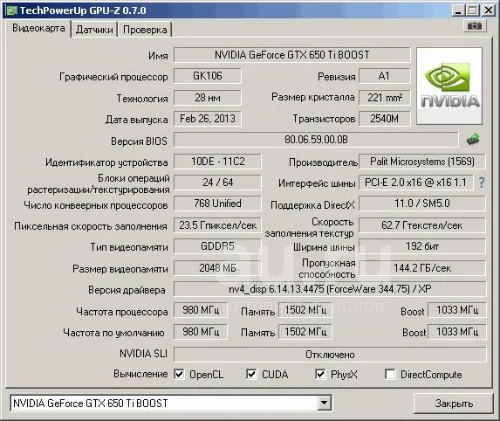Click the 1033 МГц Boost field in Частота процессора row
500x421 pixels.
tap(457, 310)
